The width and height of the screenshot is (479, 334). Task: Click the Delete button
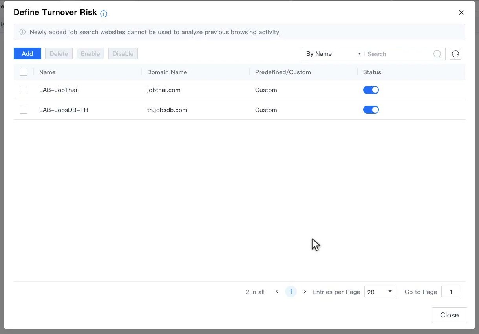pyautogui.click(x=59, y=54)
